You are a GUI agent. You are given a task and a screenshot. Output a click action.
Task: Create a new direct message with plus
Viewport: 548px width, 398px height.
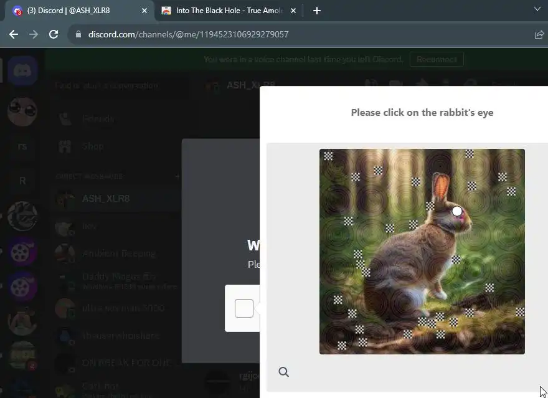(x=177, y=176)
